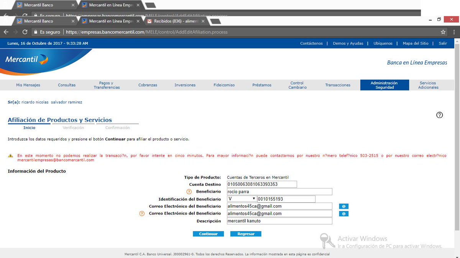Click the Verificación step label

click(x=73, y=128)
